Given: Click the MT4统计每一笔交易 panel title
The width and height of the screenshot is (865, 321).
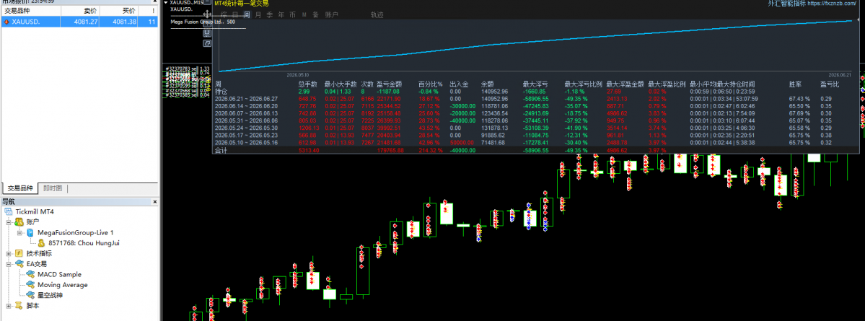Looking at the screenshot, I should coord(241,4).
